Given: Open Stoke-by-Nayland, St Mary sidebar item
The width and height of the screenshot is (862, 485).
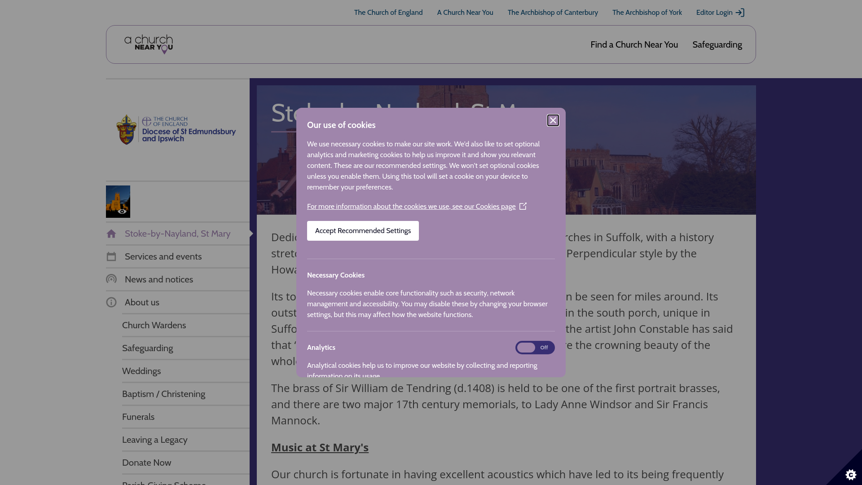Looking at the screenshot, I should pos(178,234).
